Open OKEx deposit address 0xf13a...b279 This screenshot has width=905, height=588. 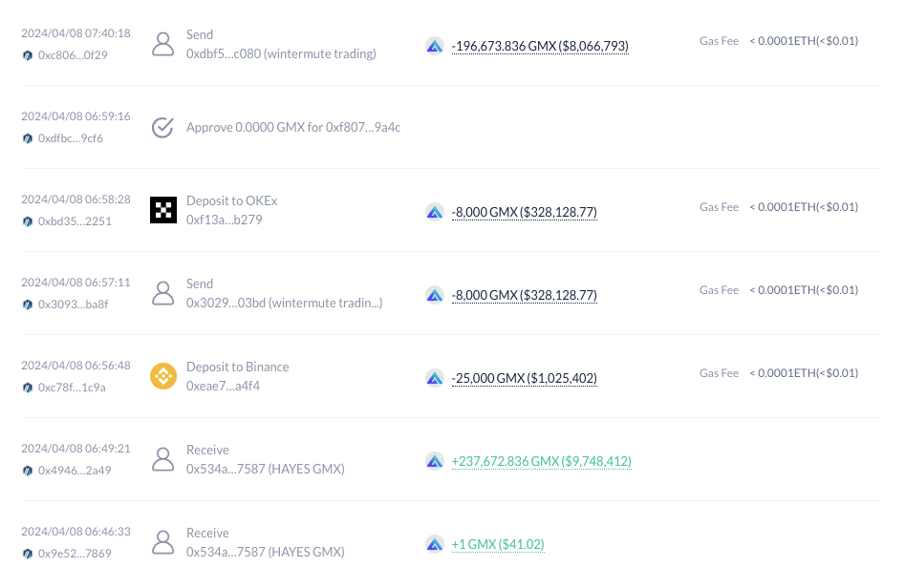click(x=224, y=220)
